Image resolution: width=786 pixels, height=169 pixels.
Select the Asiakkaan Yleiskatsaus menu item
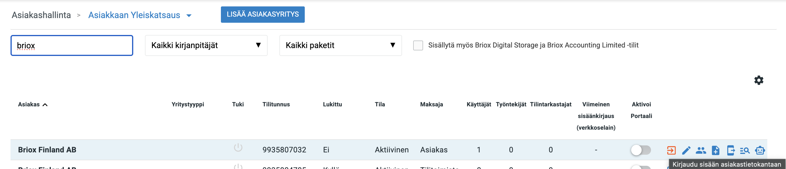coord(134,15)
